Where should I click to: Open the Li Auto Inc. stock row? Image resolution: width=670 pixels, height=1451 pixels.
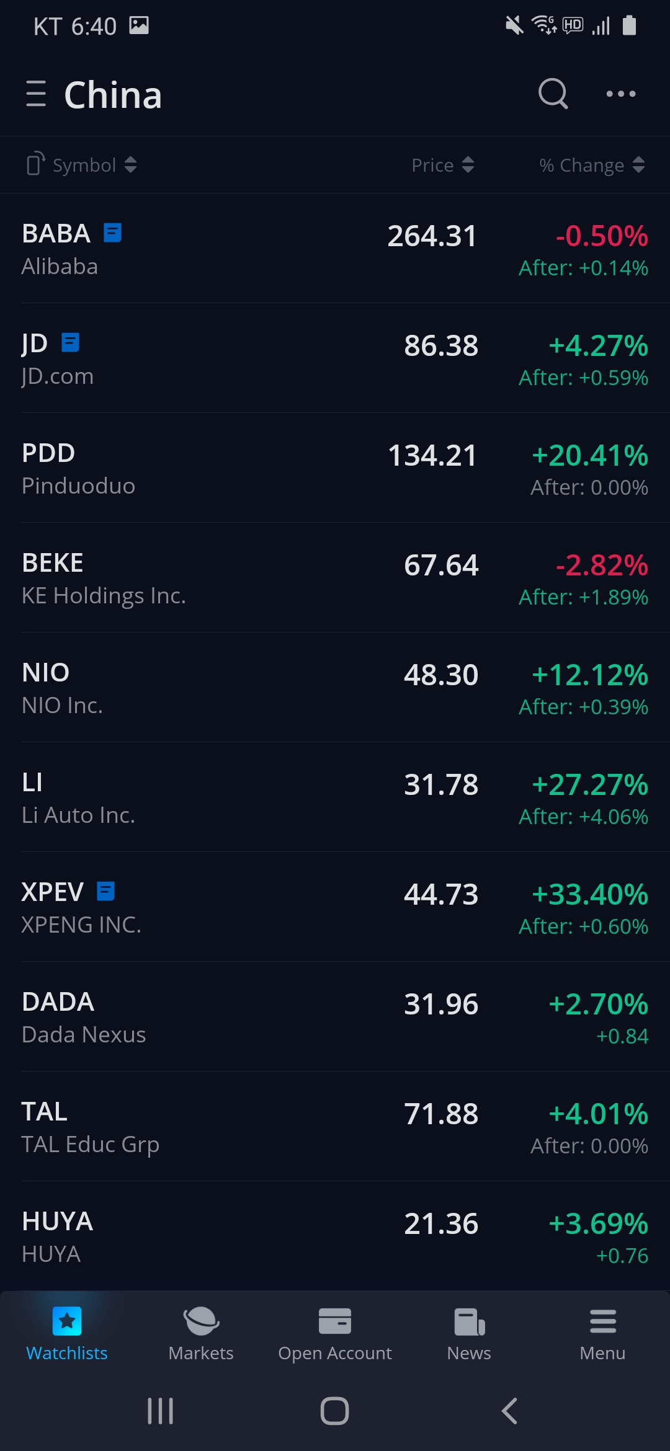(x=248, y=797)
